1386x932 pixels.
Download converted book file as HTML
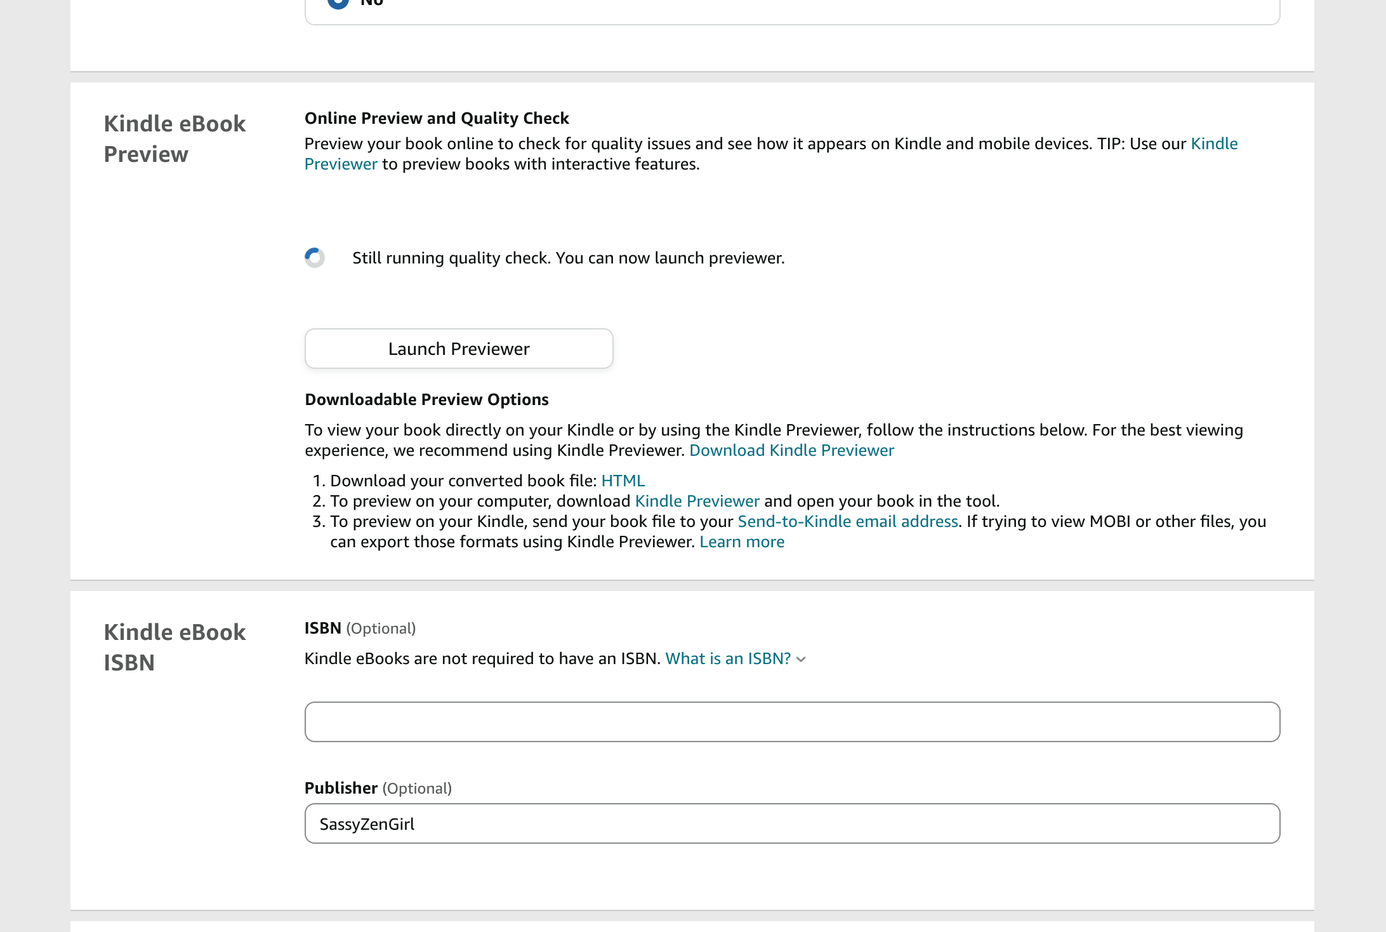pyautogui.click(x=623, y=481)
